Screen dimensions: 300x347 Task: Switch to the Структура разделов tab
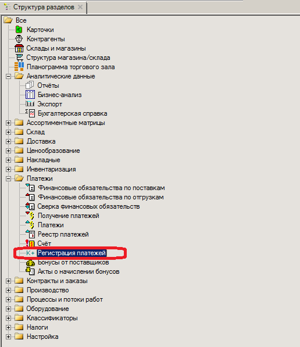(44, 7)
